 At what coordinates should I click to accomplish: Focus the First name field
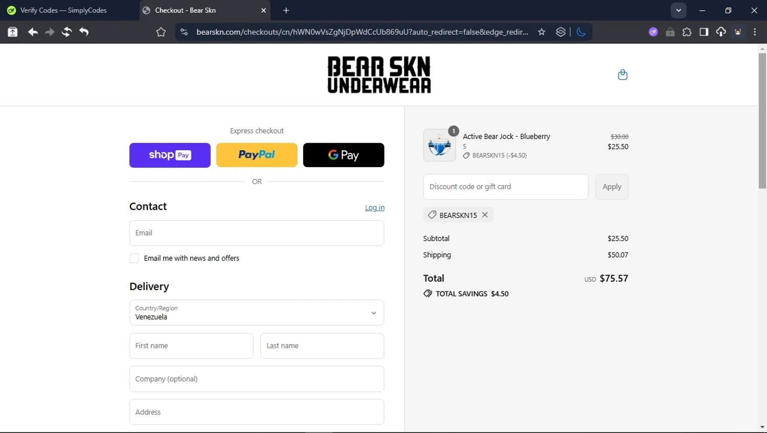pos(191,346)
